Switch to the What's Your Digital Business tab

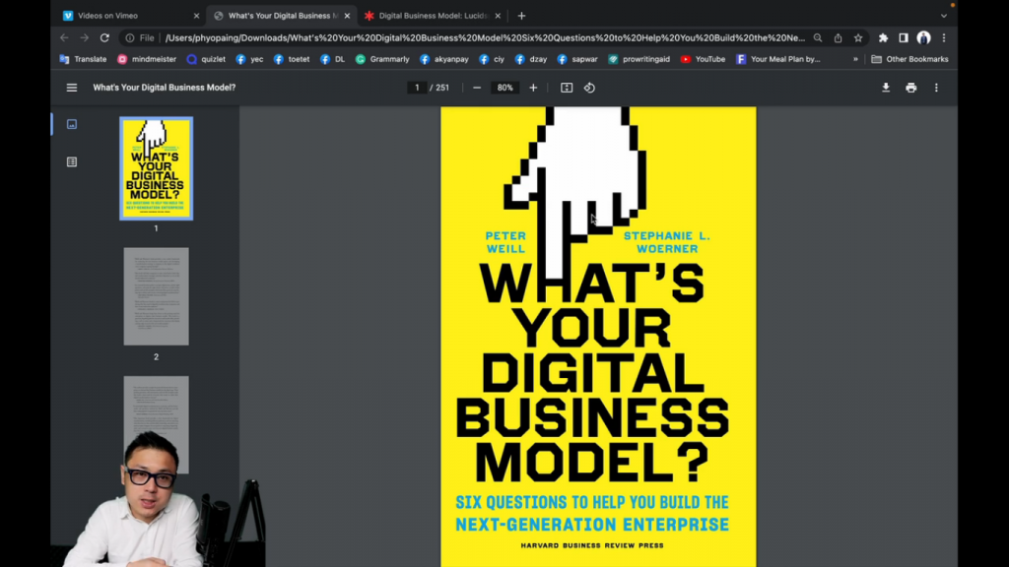282,16
